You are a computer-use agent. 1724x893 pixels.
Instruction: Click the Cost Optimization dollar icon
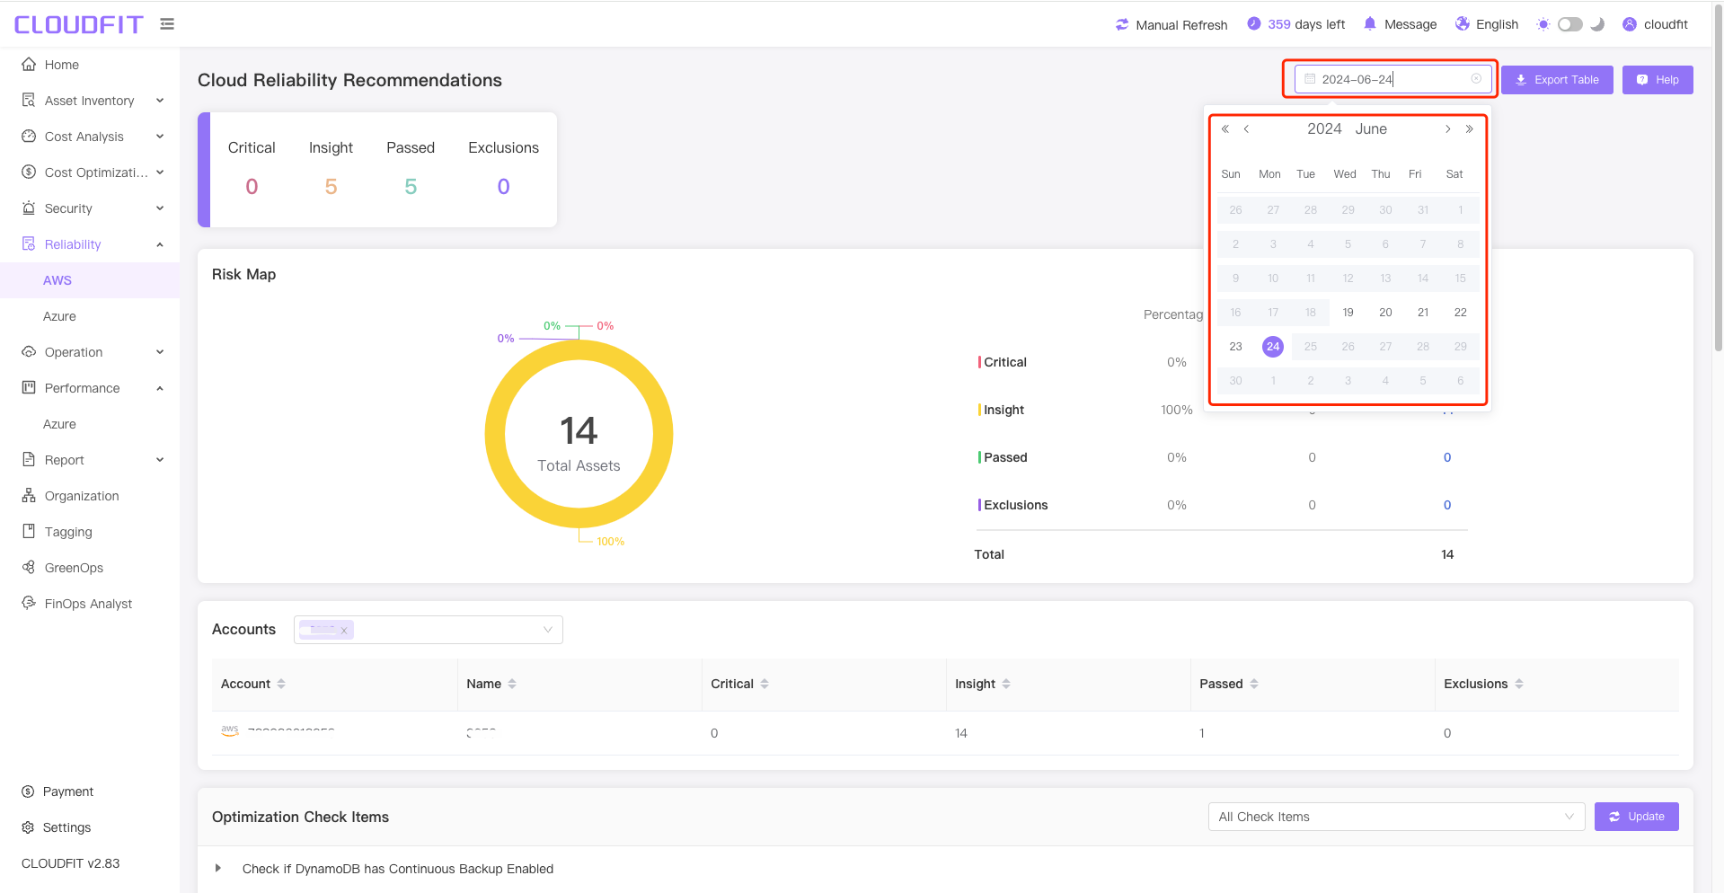click(29, 172)
